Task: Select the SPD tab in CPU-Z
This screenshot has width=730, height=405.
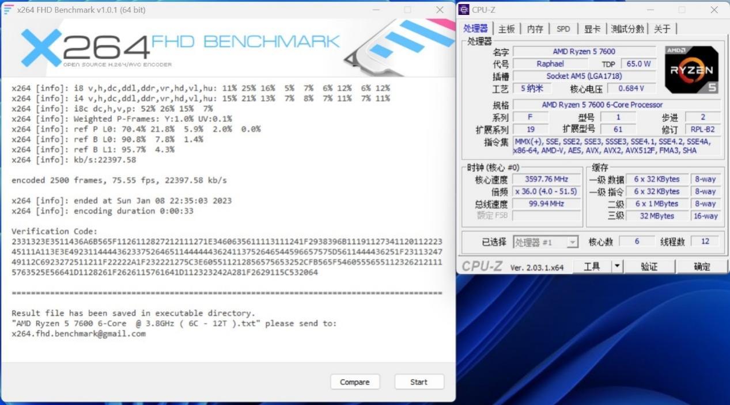Action: (563, 28)
